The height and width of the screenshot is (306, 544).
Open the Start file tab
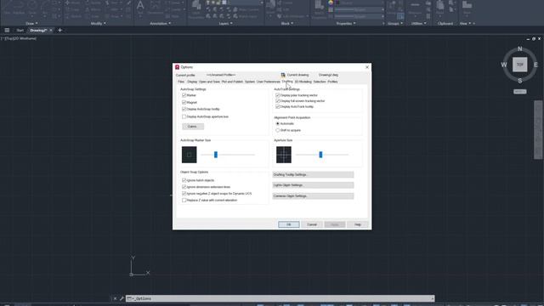[x=20, y=31]
